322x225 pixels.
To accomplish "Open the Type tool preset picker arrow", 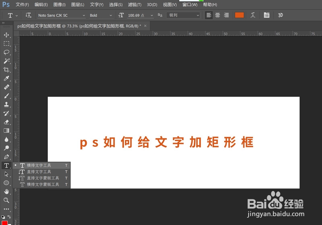I will pos(17,15).
